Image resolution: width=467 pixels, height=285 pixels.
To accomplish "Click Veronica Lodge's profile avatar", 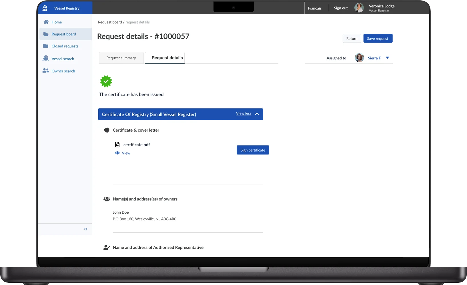I will click(x=359, y=8).
